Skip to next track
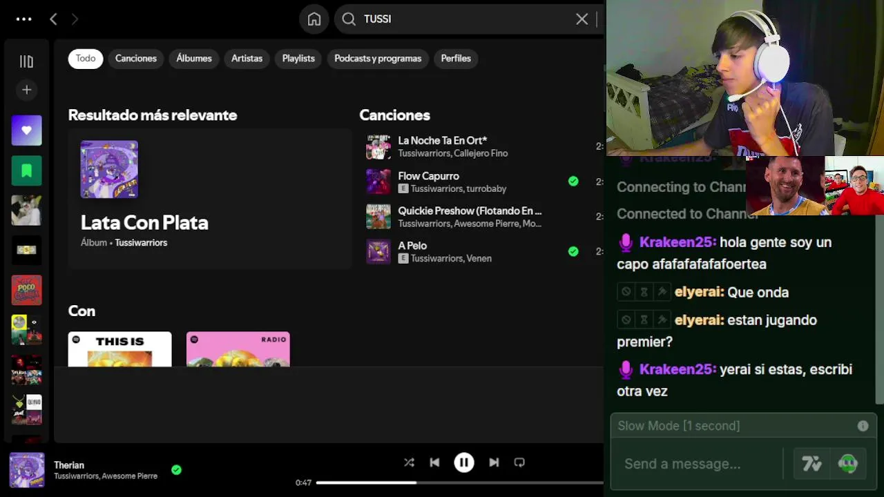Image resolution: width=884 pixels, height=497 pixels. click(x=494, y=462)
